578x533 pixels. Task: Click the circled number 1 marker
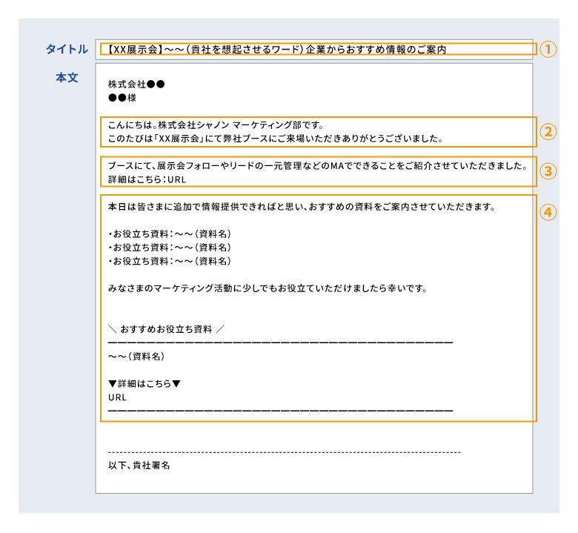point(547,50)
